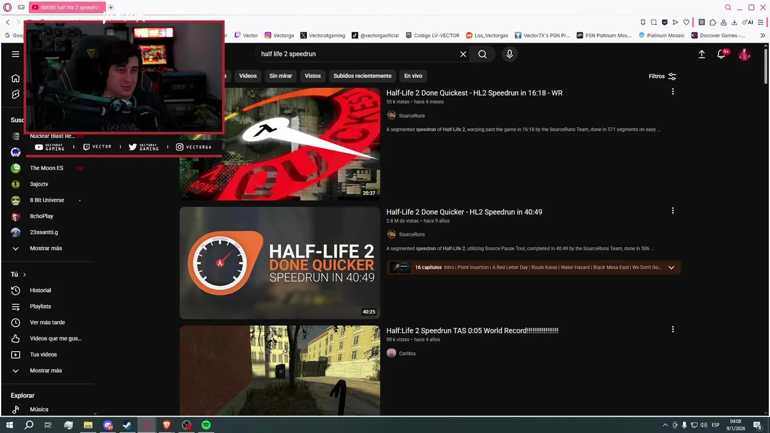Open Música under Explorar
Image resolution: width=770 pixels, height=433 pixels.
[38, 410]
